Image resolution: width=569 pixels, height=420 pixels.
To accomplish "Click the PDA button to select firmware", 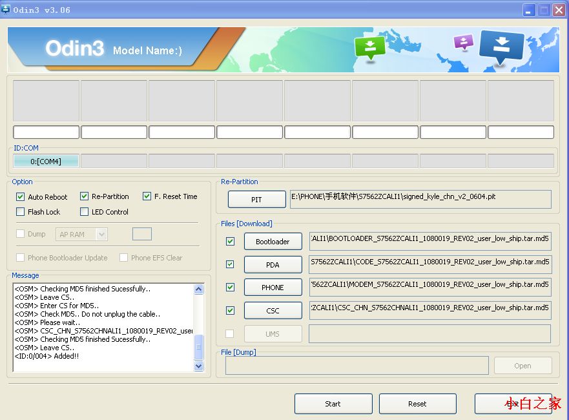I will [273, 265].
